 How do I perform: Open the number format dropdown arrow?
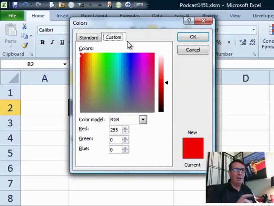[253, 30]
